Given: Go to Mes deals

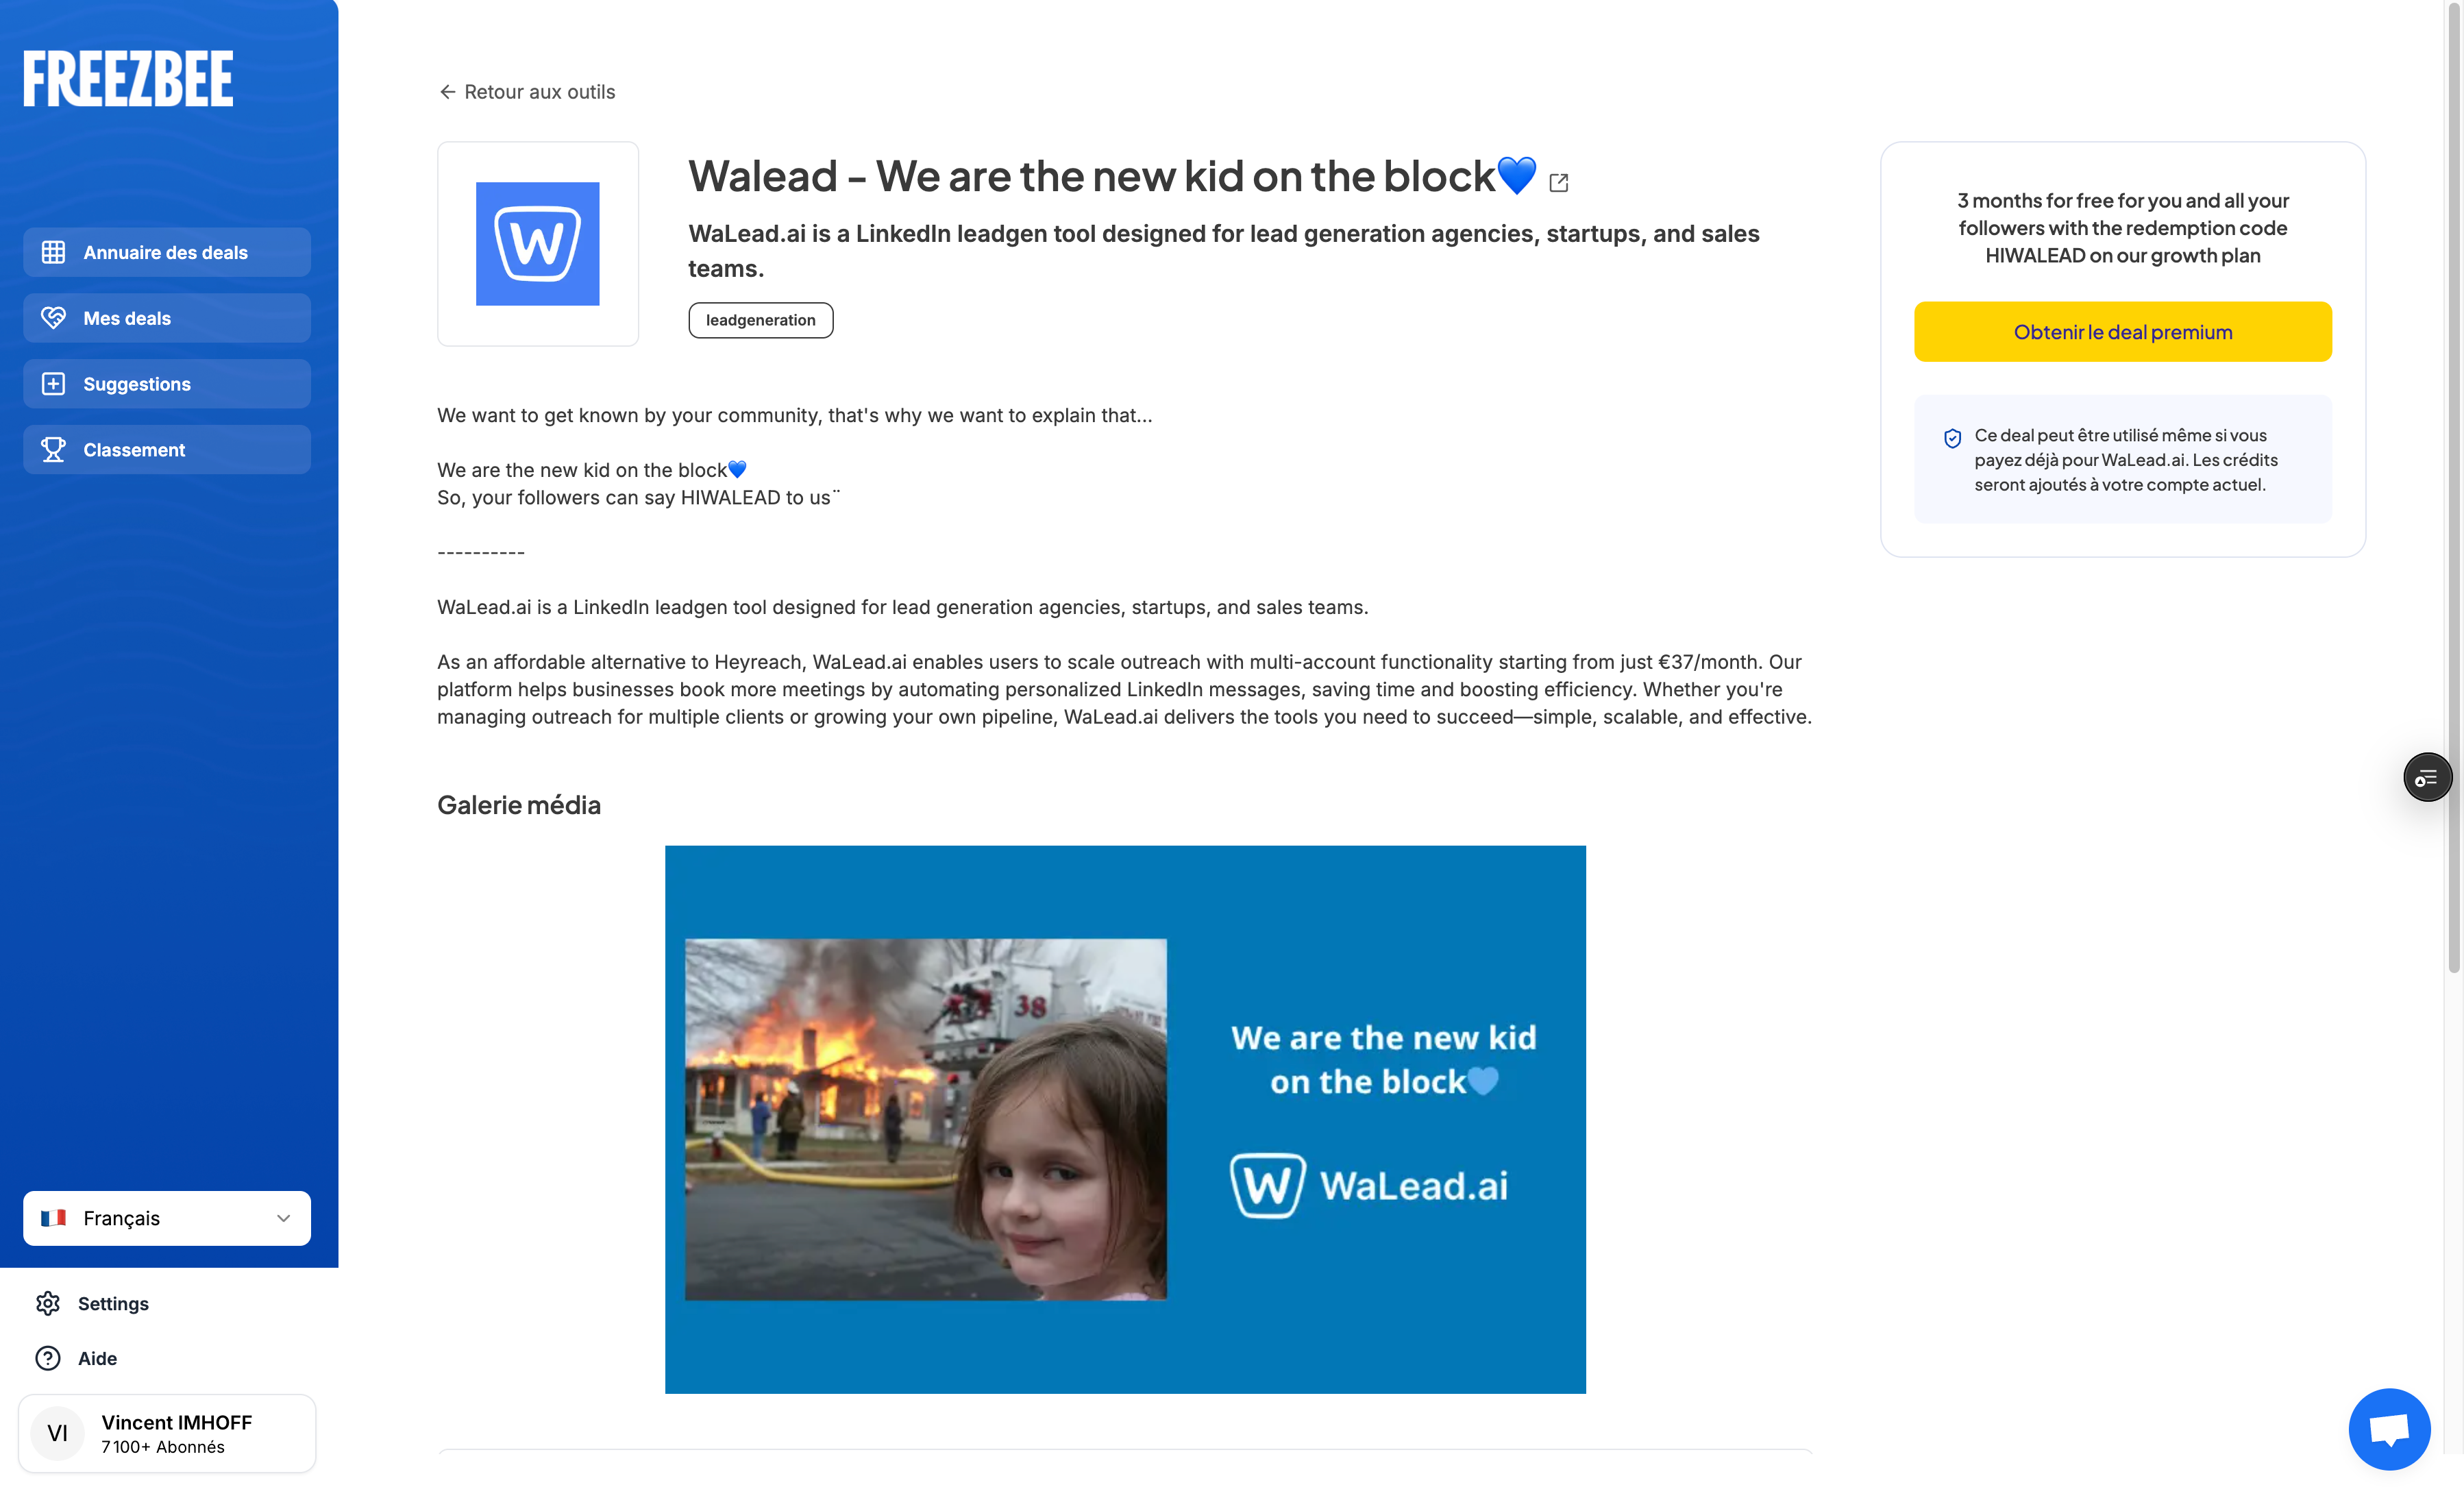Looking at the screenshot, I should pyautogui.click(x=167, y=318).
